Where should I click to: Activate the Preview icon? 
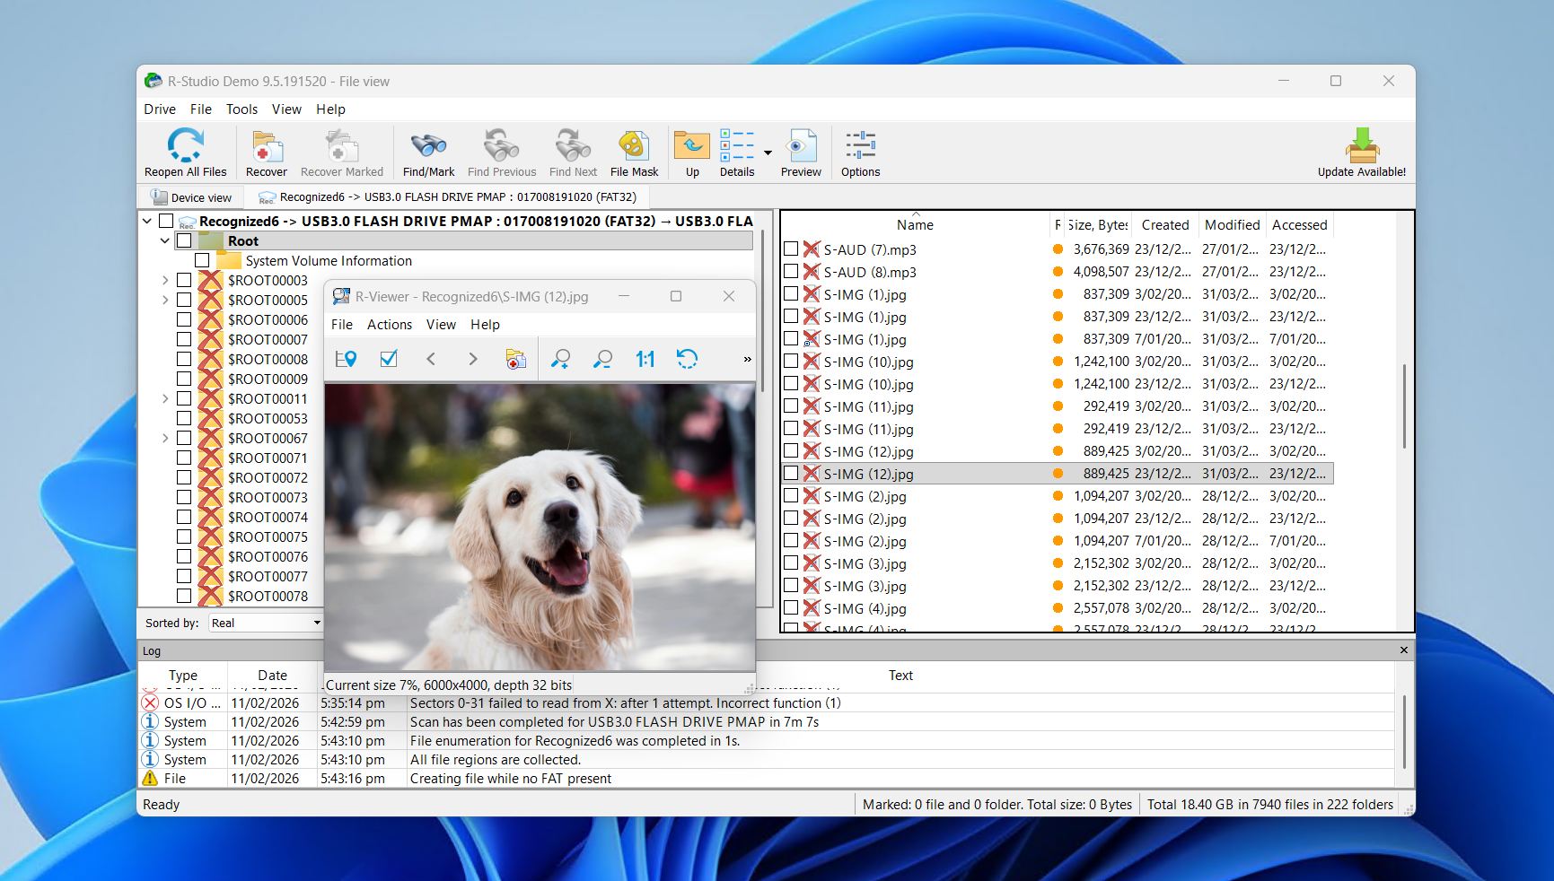(x=800, y=151)
